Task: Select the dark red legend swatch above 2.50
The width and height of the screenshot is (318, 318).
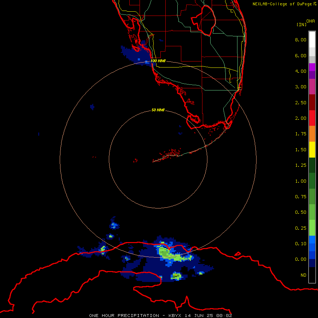Action: click(x=312, y=102)
